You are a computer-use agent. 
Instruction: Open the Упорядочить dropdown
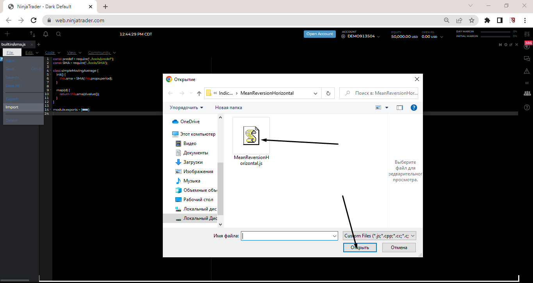coord(186,108)
